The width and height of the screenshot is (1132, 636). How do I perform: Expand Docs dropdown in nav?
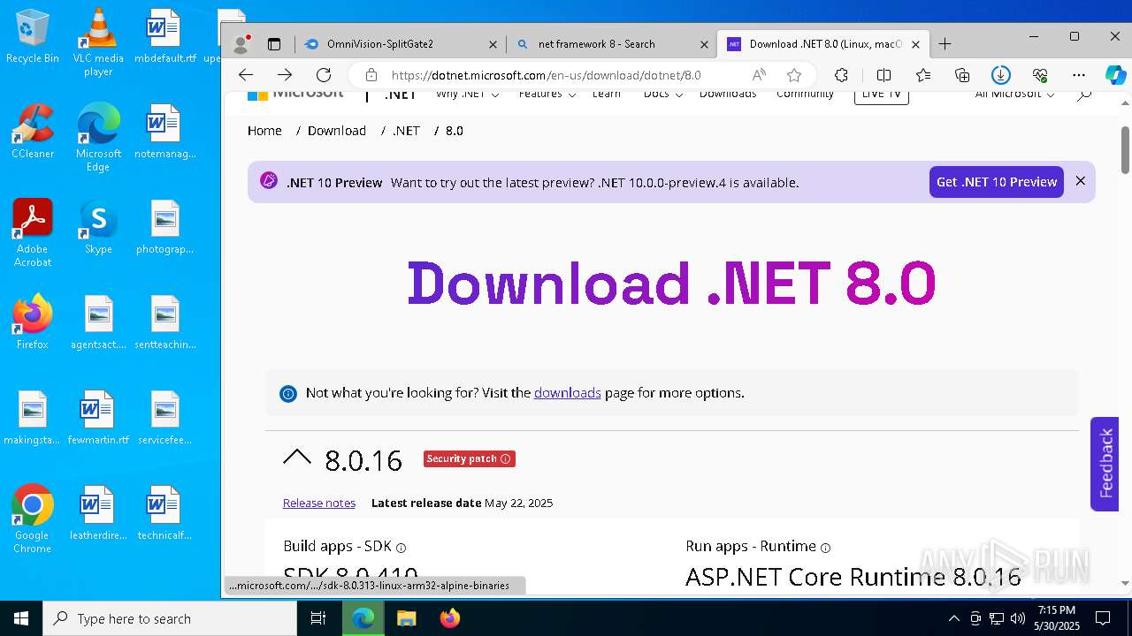click(x=662, y=94)
